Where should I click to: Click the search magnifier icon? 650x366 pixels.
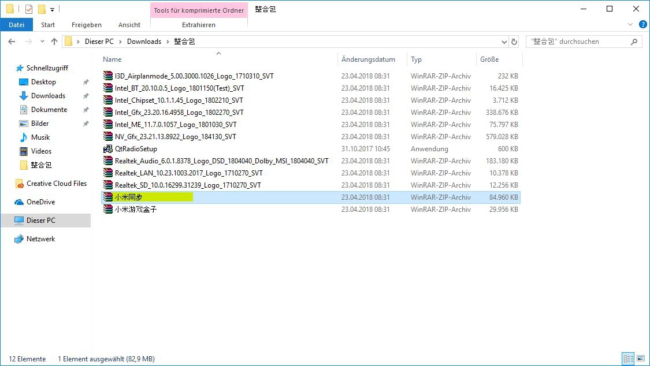point(634,42)
